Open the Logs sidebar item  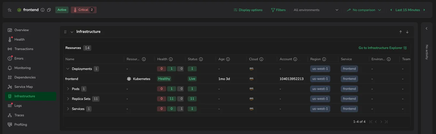[31, 106]
